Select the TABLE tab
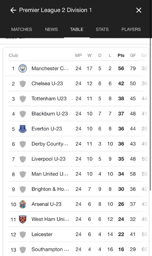Viewport: 152px width, 256px height. pos(77,29)
